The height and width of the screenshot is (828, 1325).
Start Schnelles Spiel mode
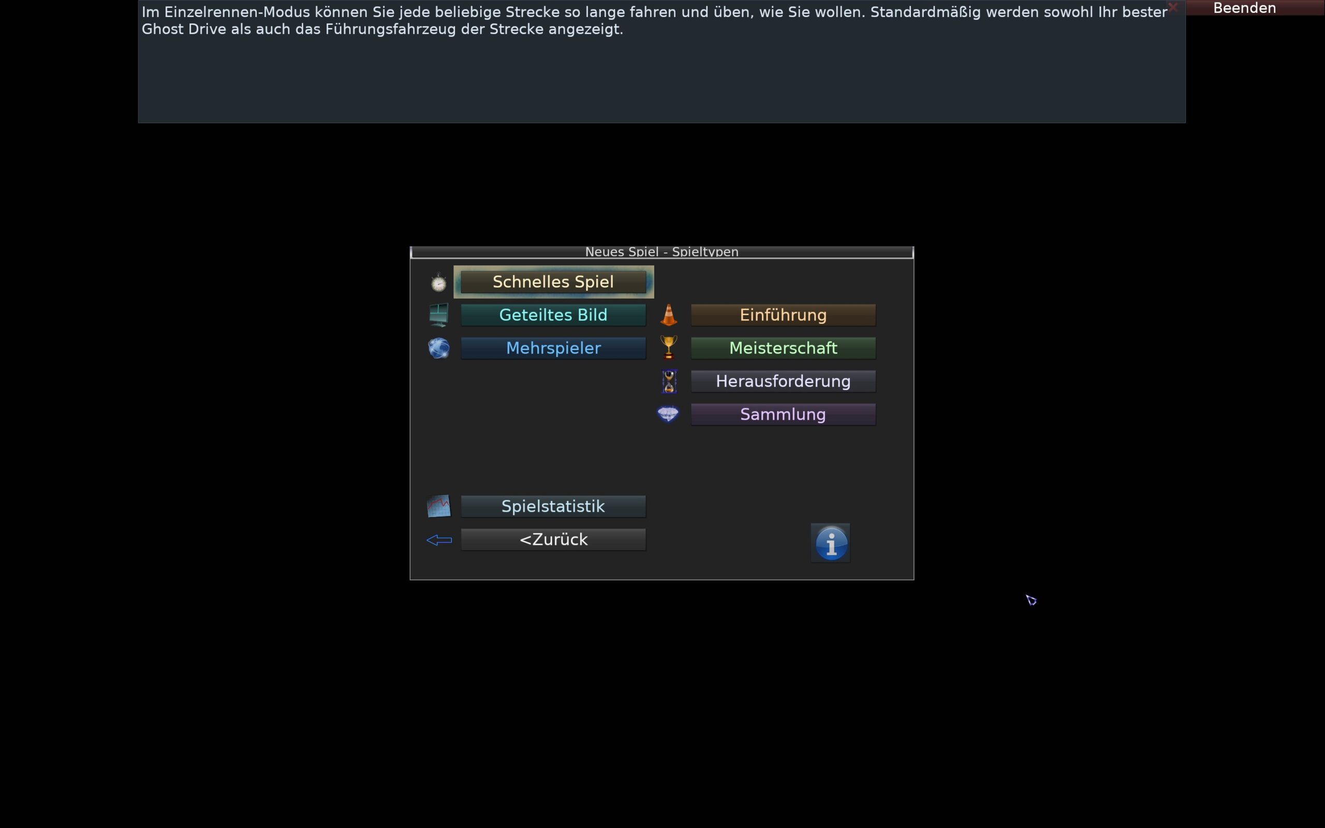(x=553, y=282)
